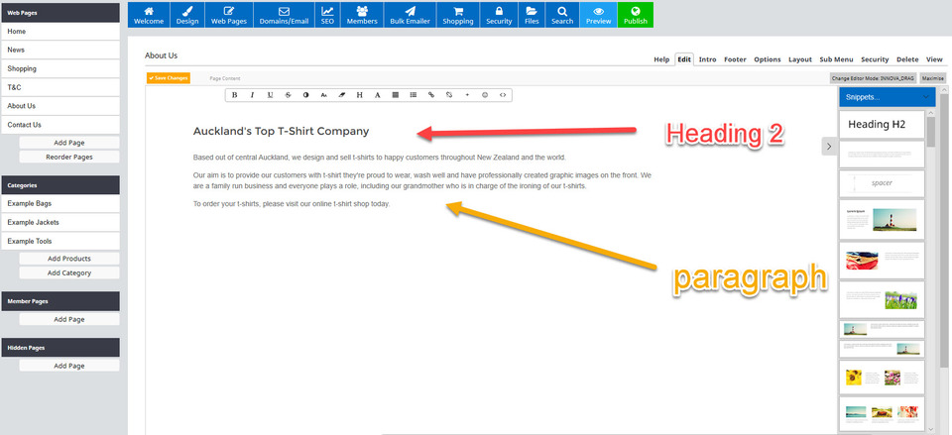The image size is (952, 435).
Task: Select the Heading H2 snippet thumbnail
Action: point(883,125)
